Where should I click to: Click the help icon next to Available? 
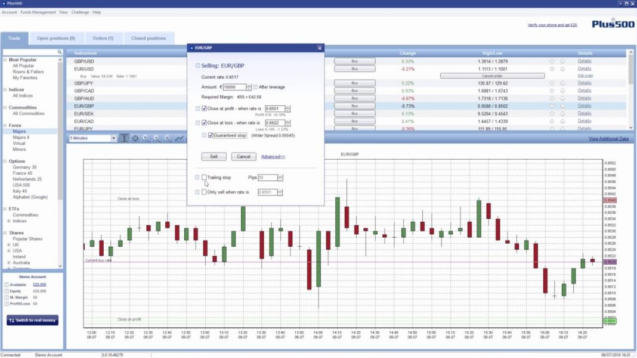pos(7,285)
